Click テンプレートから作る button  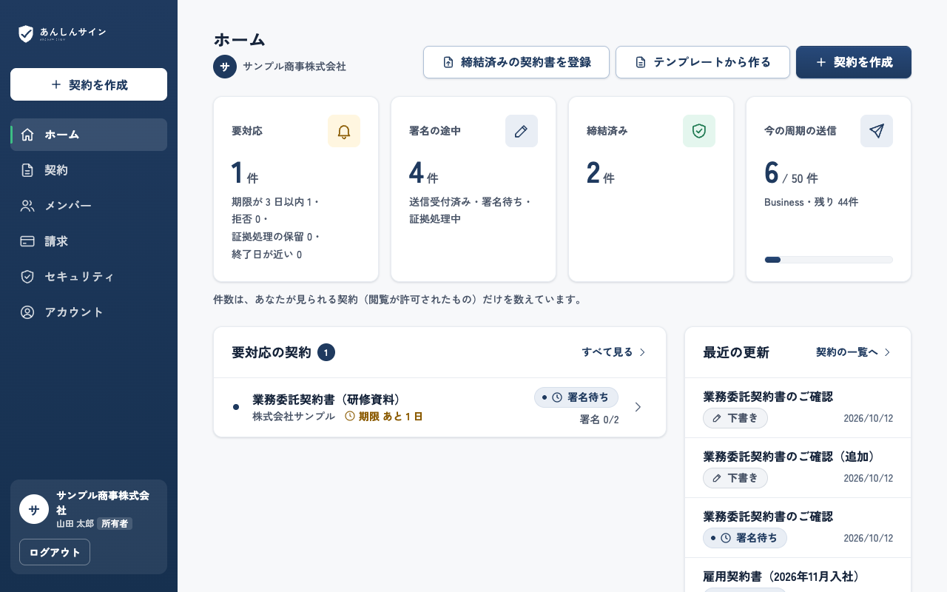point(703,62)
